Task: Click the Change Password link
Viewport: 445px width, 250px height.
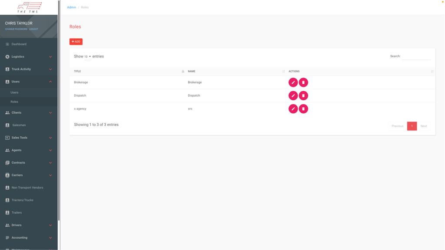Action: click(x=16, y=29)
